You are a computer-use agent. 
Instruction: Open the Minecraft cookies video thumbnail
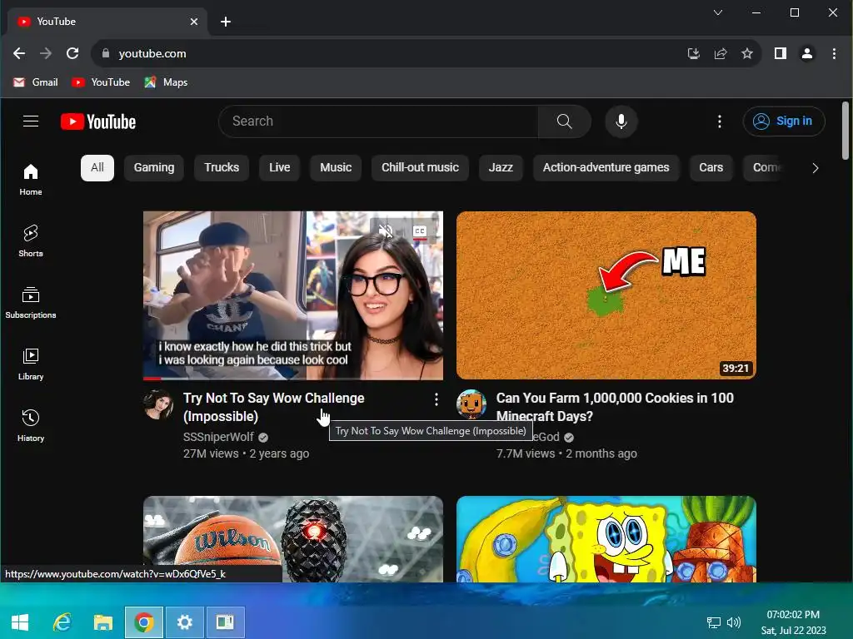[x=606, y=295]
